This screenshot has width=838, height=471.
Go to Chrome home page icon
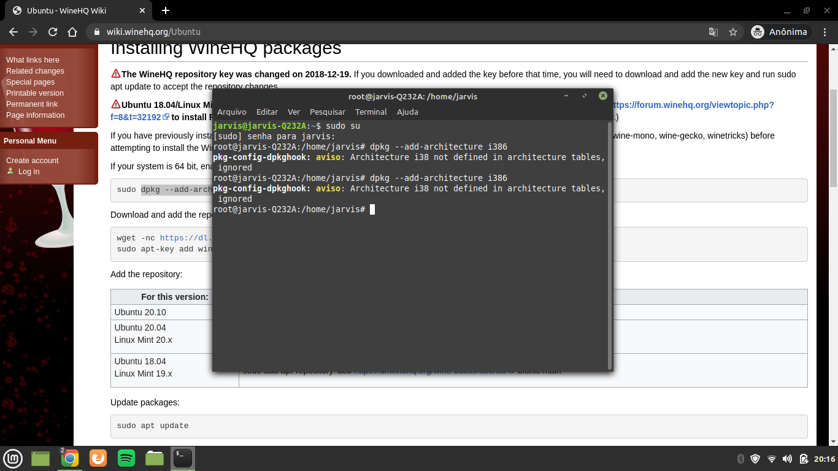[x=72, y=32]
